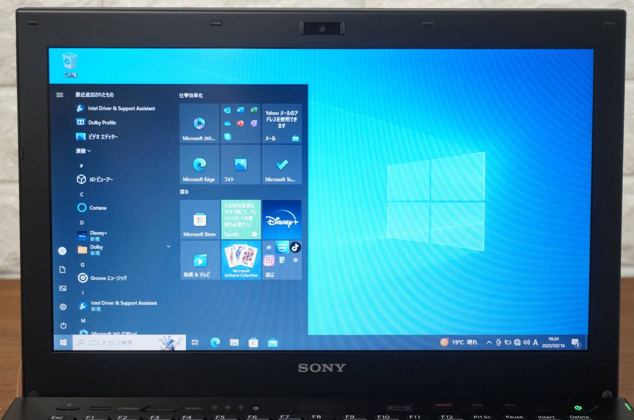
Task: Open Task View on the taskbar
Action: pos(195,343)
